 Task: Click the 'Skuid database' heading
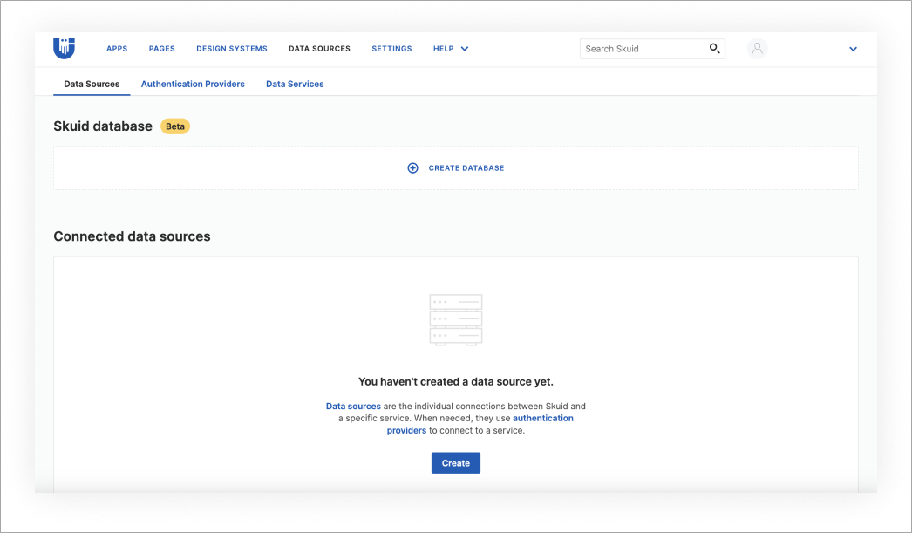click(x=103, y=126)
